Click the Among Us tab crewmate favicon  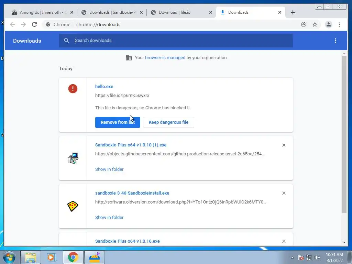(x=14, y=12)
